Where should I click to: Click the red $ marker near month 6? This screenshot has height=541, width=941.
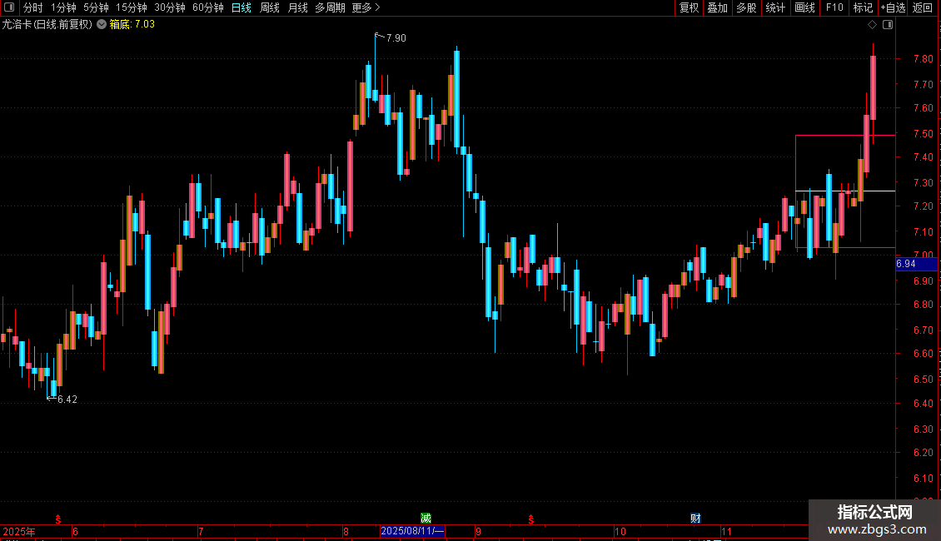(x=58, y=519)
